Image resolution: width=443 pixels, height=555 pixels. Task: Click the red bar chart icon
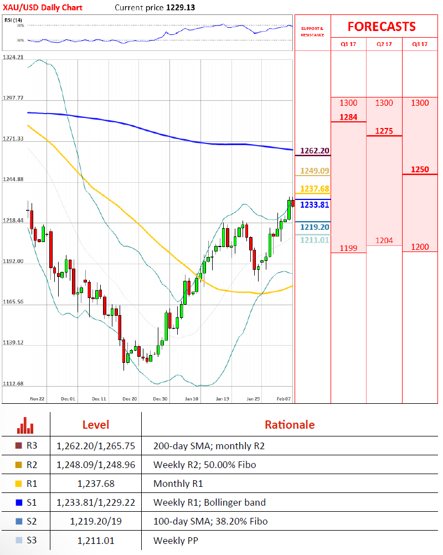[25, 425]
